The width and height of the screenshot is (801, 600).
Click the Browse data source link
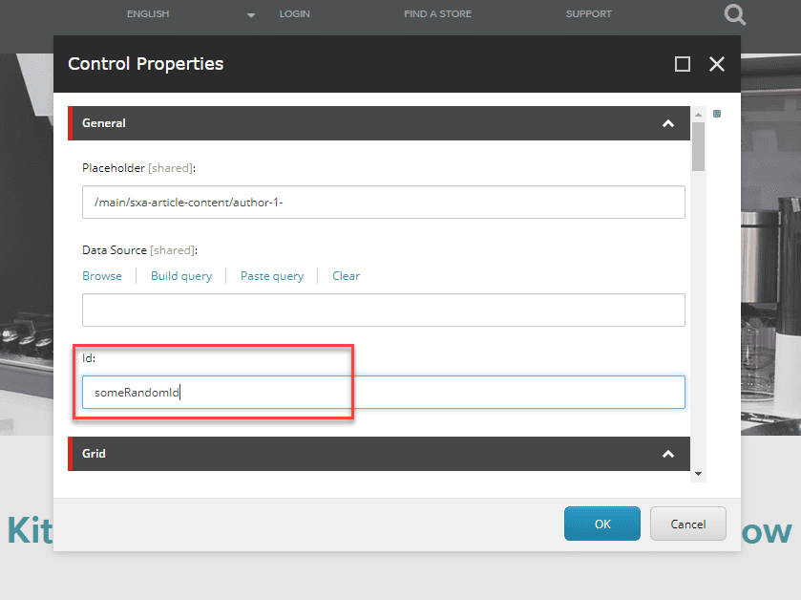[102, 276]
